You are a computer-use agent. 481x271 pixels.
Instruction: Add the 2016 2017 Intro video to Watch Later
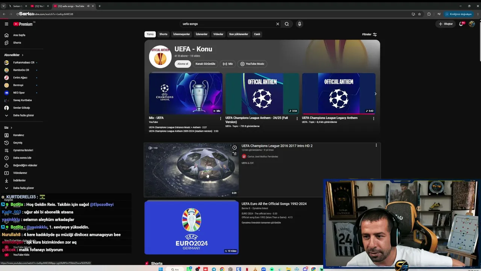pos(234,148)
